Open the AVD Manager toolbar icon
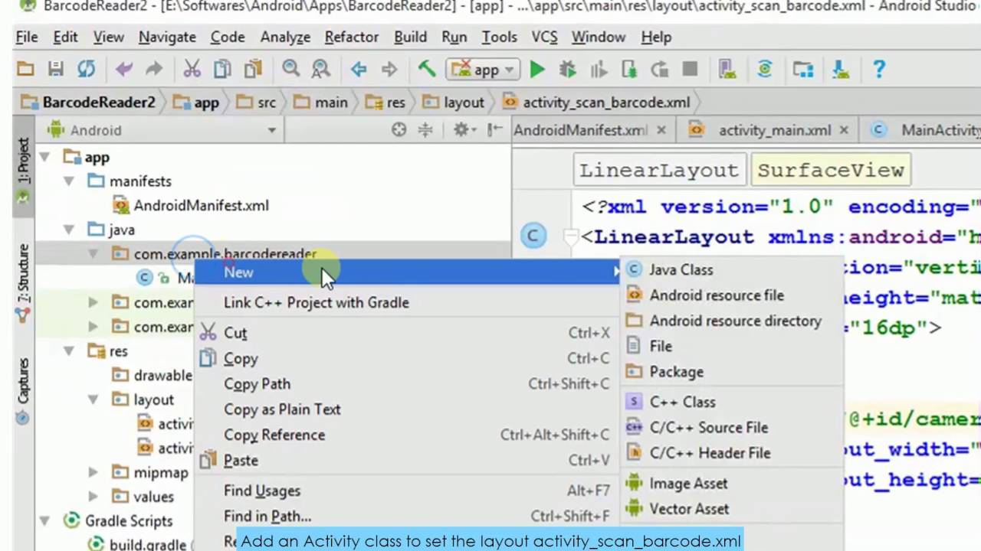The height and width of the screenshot is (551, 981). click(727, 70)
